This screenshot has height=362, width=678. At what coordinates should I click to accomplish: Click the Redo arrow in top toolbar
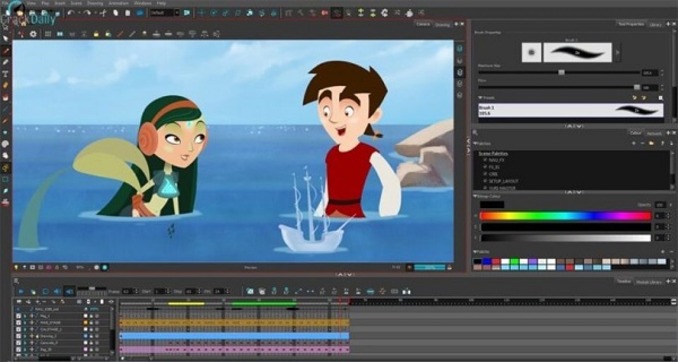[87, 13]
